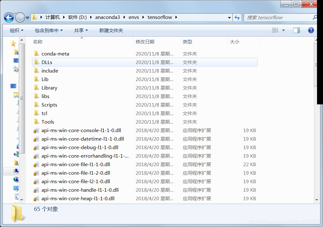Select the conda-meta folder icon
This screenshot has height=227, width=323.
pos(36,54)
